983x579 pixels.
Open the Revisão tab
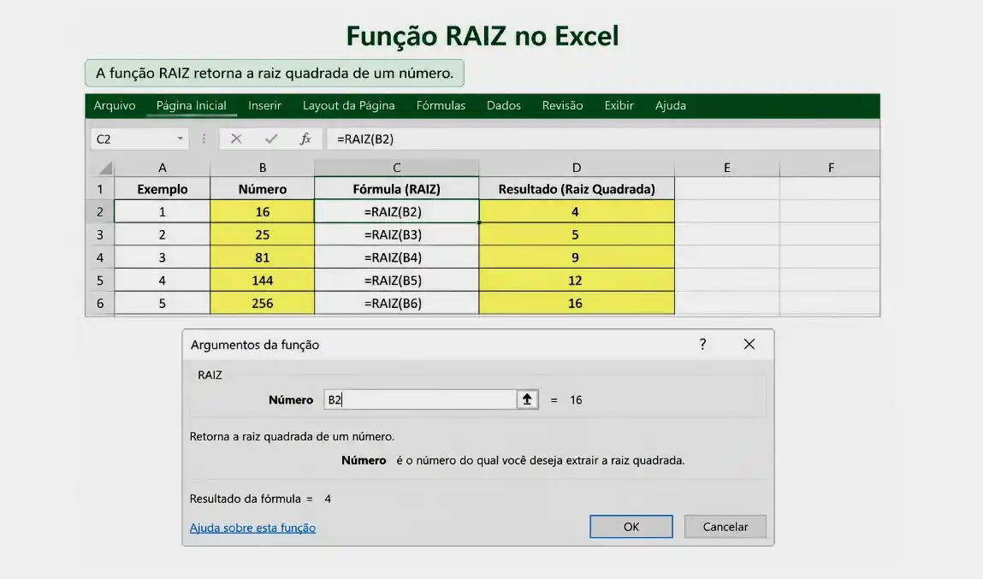pos(562,105)
